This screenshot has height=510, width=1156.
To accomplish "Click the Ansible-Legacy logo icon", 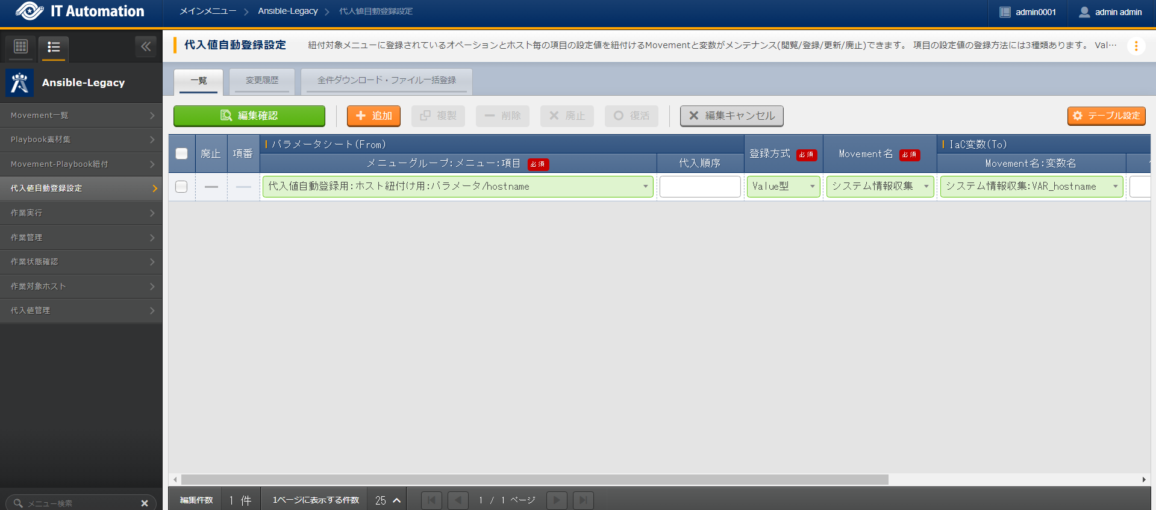I will 20,83.
